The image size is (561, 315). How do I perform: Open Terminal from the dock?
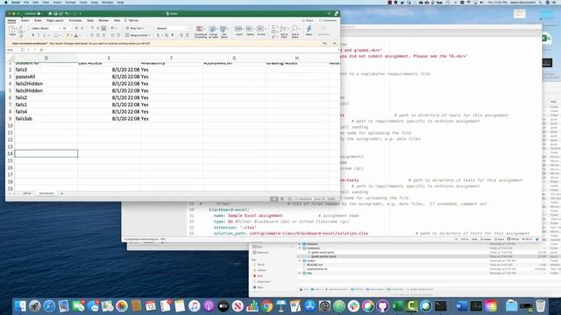[x=440, y=306]
